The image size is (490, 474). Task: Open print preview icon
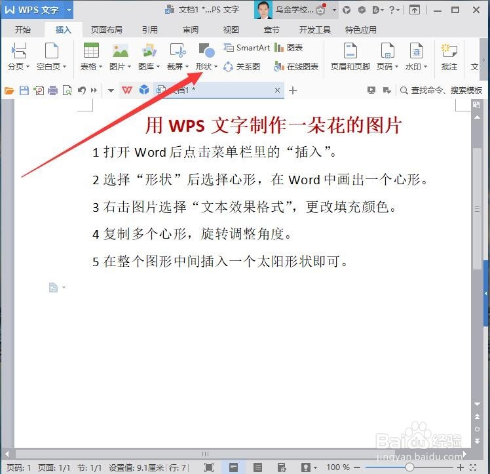pos(67,90)
